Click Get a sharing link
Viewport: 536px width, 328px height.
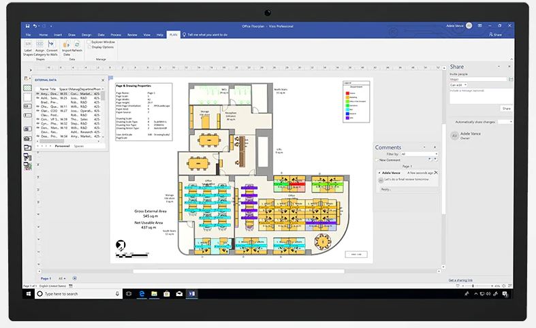[x=462, y=280]
